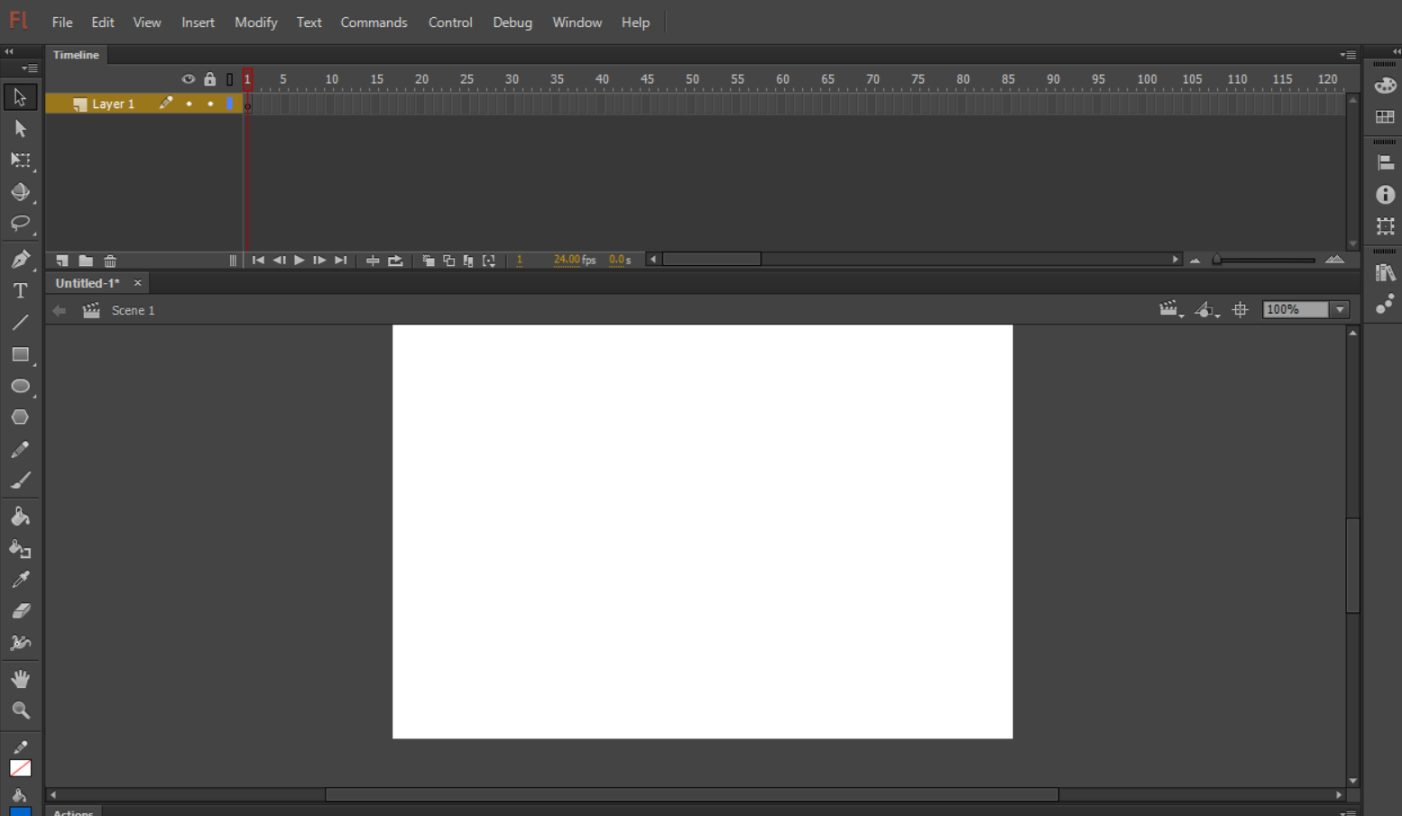
Task: Click the New Layer icon
Action: coord(62,261)
